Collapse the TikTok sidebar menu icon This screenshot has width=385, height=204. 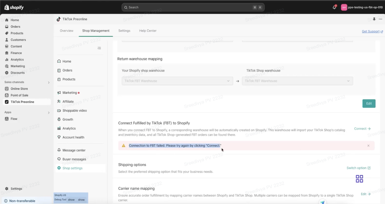[x=99, y=48]
